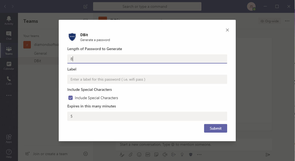Open the Apps icon in sidebar
Viewport: 295px width, 161px height.
pyautogui.click(x=9, y=137)
